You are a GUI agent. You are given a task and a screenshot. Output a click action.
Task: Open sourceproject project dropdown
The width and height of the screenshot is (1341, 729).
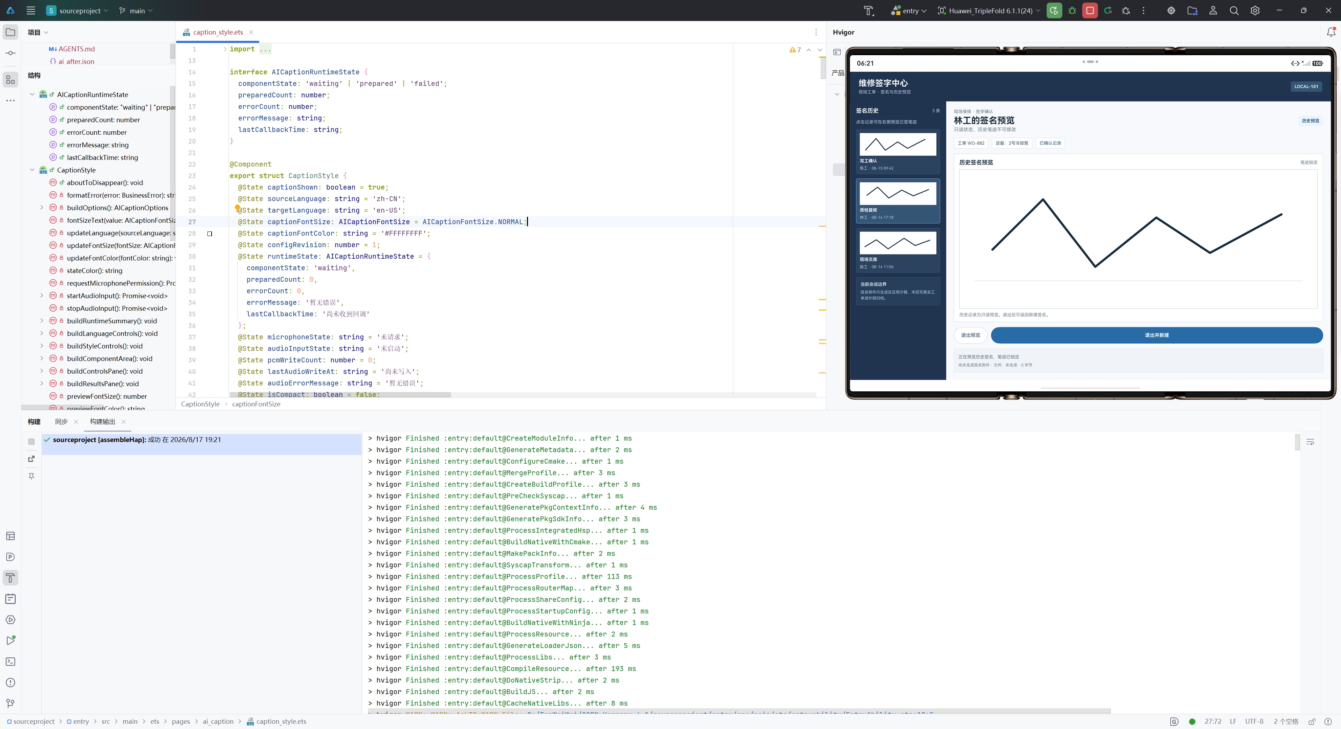click(x=78, y=10)
